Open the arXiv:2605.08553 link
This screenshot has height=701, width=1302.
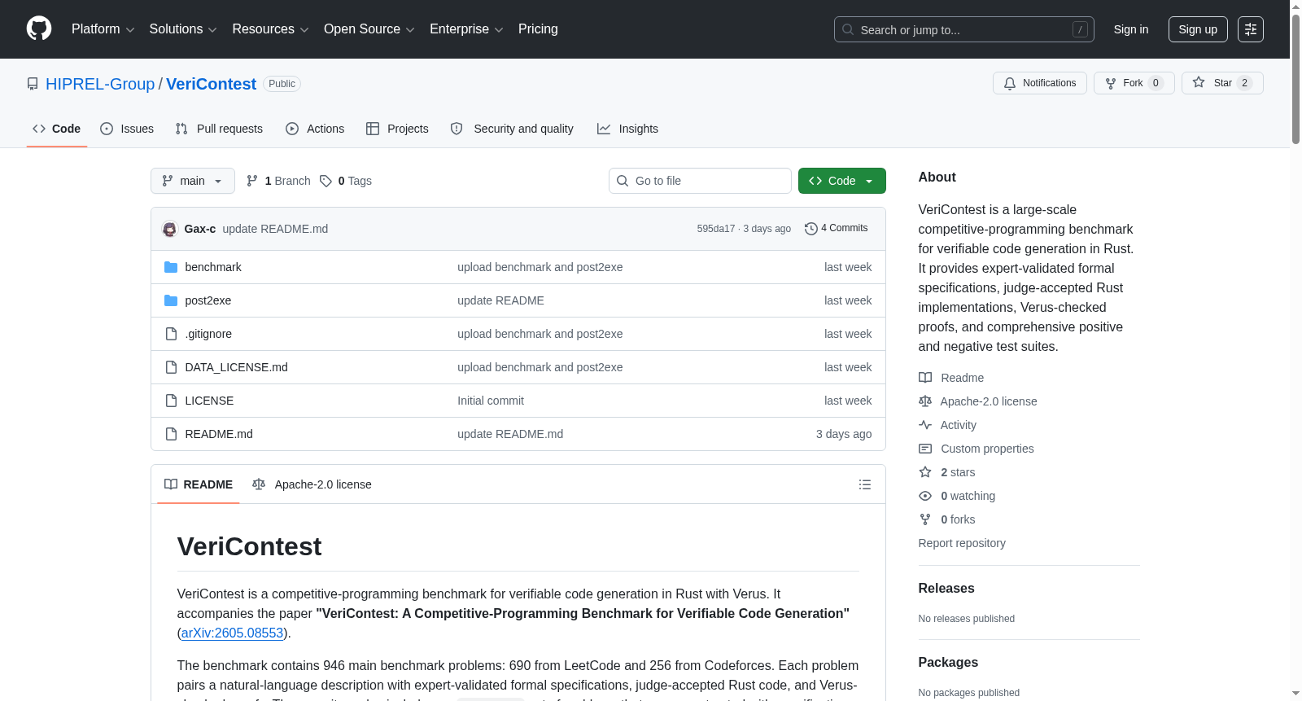[232, 633]
